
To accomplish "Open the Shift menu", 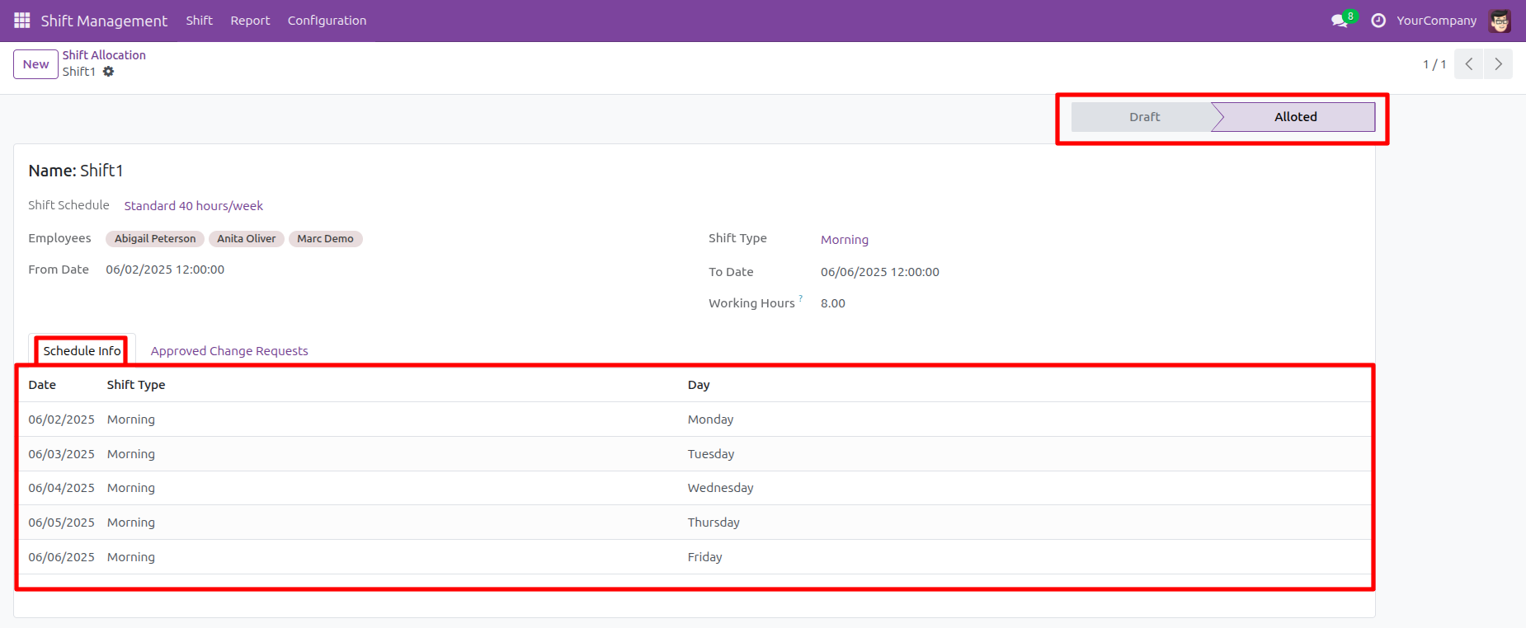I will (x=199, y=21).
